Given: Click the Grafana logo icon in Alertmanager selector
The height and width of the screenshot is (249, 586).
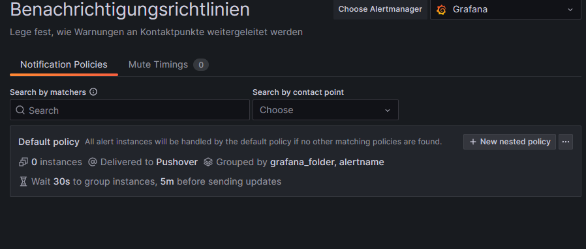Looking at the screenshot, I should pyautogui.click(x=441, y=10).
